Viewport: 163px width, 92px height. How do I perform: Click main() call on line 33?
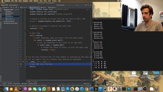click(x=33, y=66)
